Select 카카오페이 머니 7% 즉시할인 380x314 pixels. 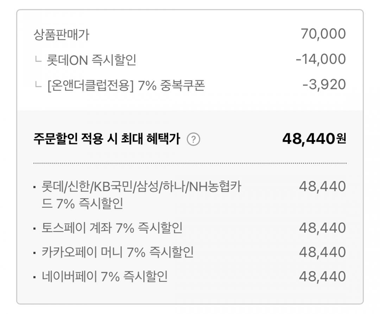click(x=118, y=252)
